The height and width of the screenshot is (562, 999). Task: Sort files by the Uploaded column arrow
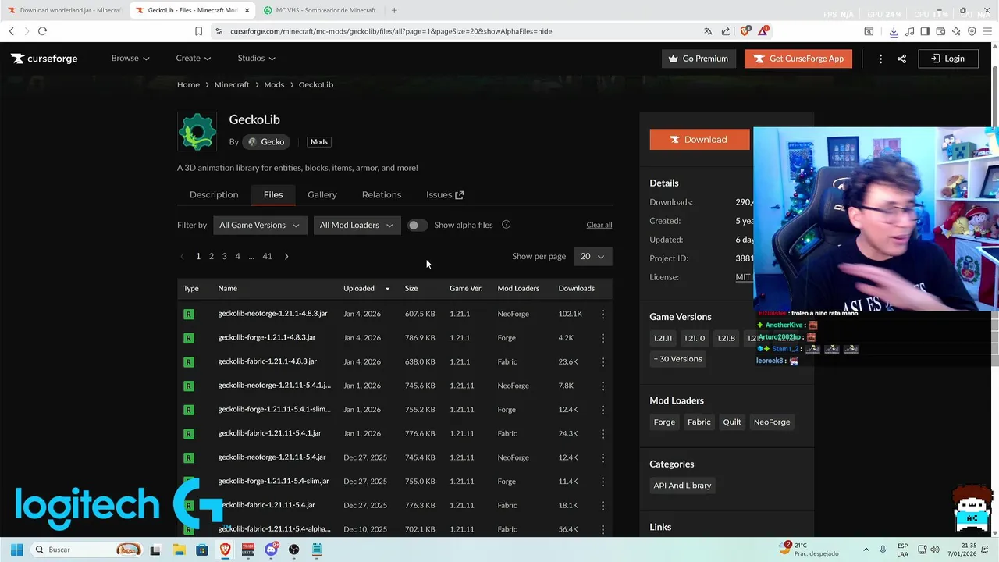pyautogui.click(x=387, y=289)
